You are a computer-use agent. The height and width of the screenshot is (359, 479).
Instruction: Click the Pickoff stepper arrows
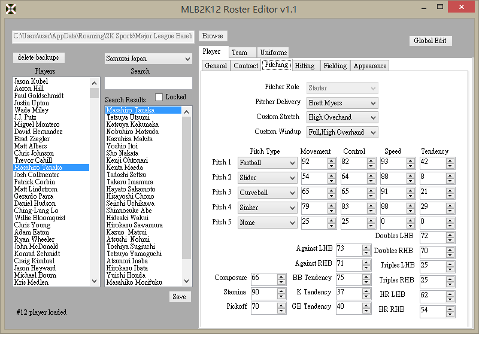pyautogui.click(x=281, y=308)
